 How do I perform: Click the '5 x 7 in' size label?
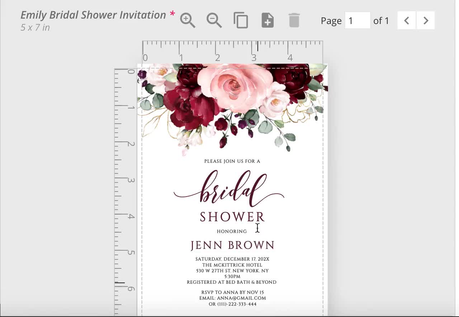coord(35,27)
